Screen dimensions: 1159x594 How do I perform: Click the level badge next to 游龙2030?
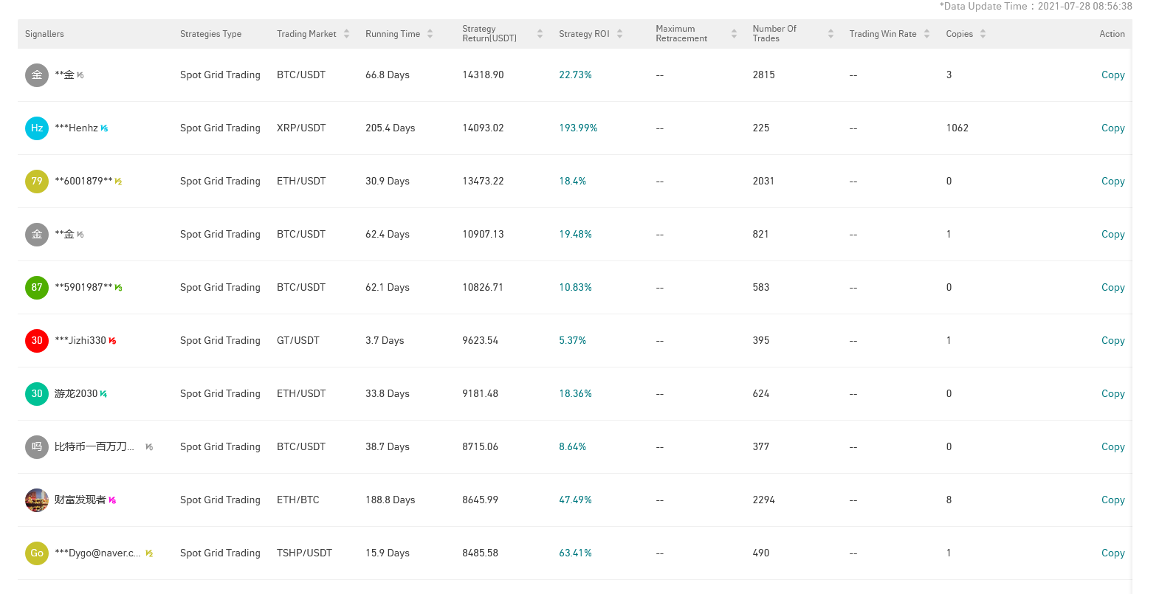[x=103, y=394]
